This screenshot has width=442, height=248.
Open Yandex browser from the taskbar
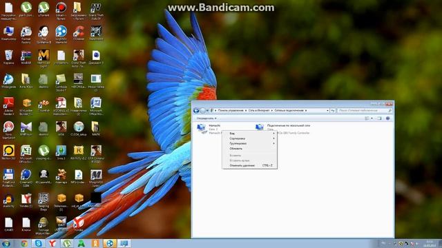tap(52, 243)
